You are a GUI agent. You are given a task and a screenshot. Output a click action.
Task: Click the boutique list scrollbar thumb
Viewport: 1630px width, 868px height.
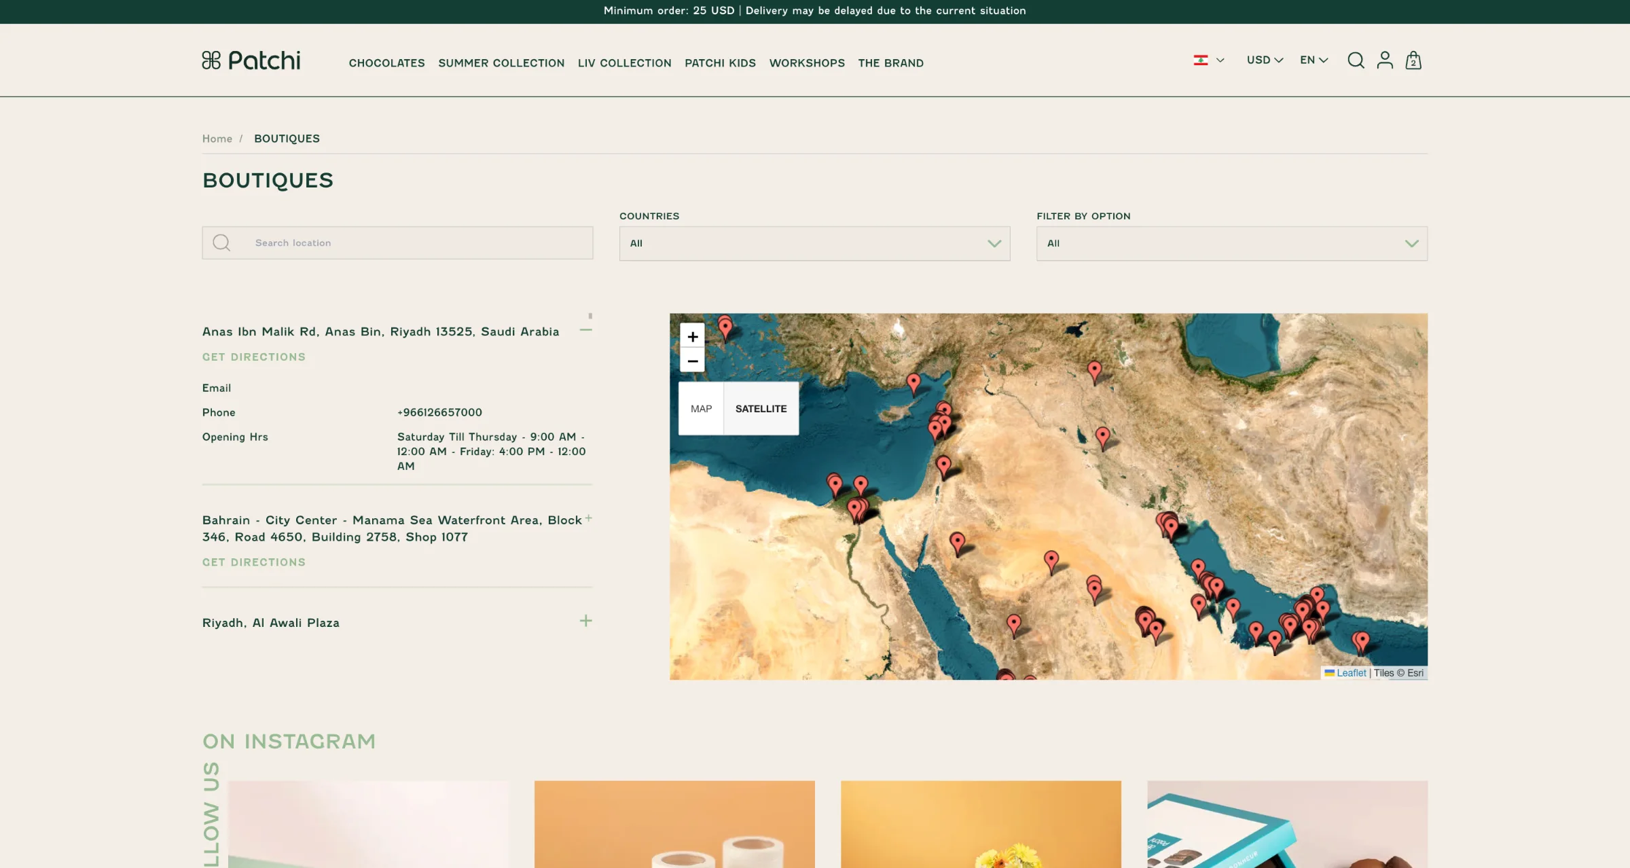pos(590,316)
